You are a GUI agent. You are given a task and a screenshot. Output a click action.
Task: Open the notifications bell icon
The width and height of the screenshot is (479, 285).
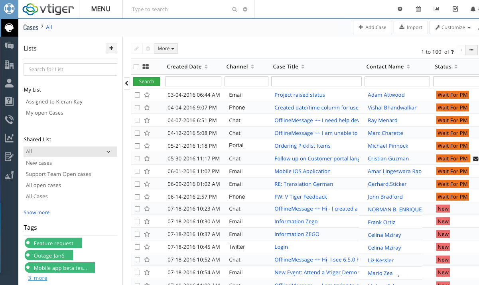click(473, 9)
